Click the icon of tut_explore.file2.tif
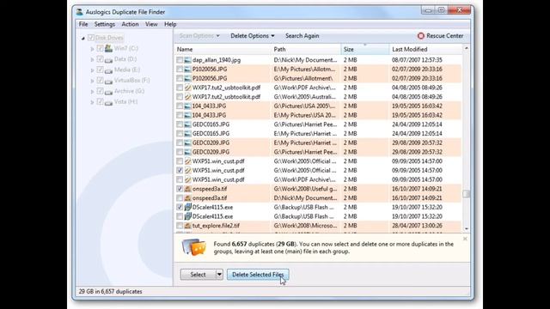The image size is (550, 309). point(187,226)
